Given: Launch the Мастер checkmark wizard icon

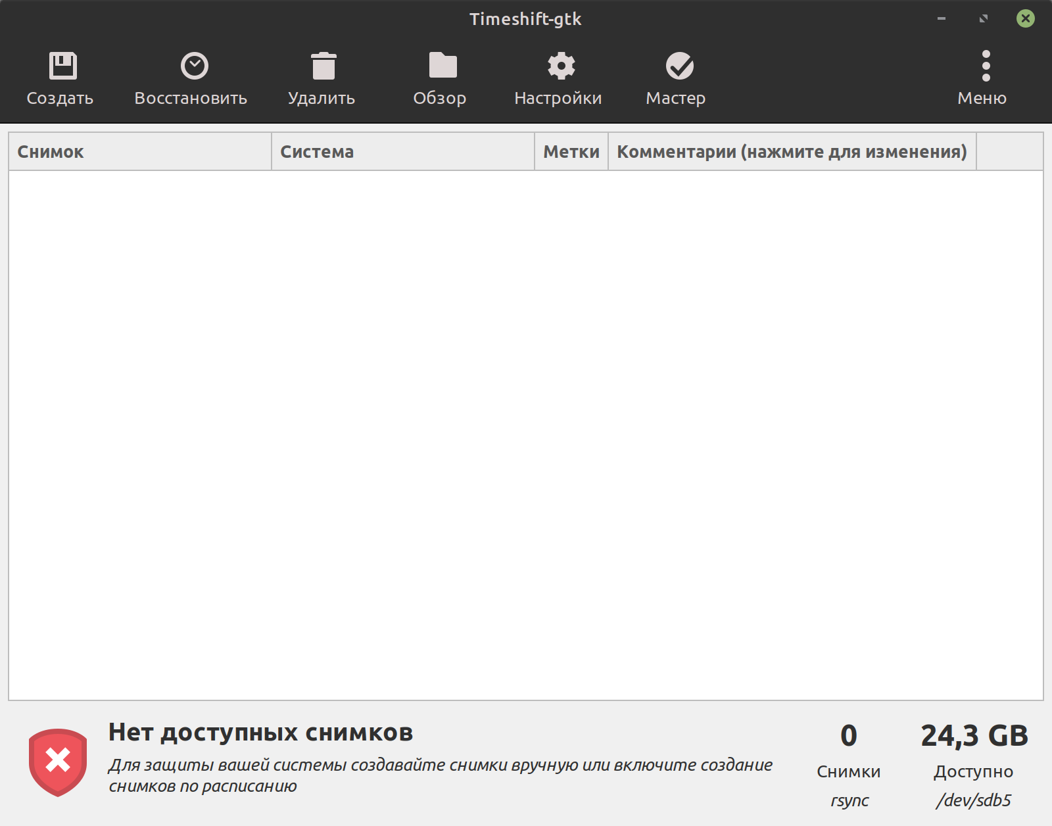Looking at the screenshot, I should pos(680,66).
